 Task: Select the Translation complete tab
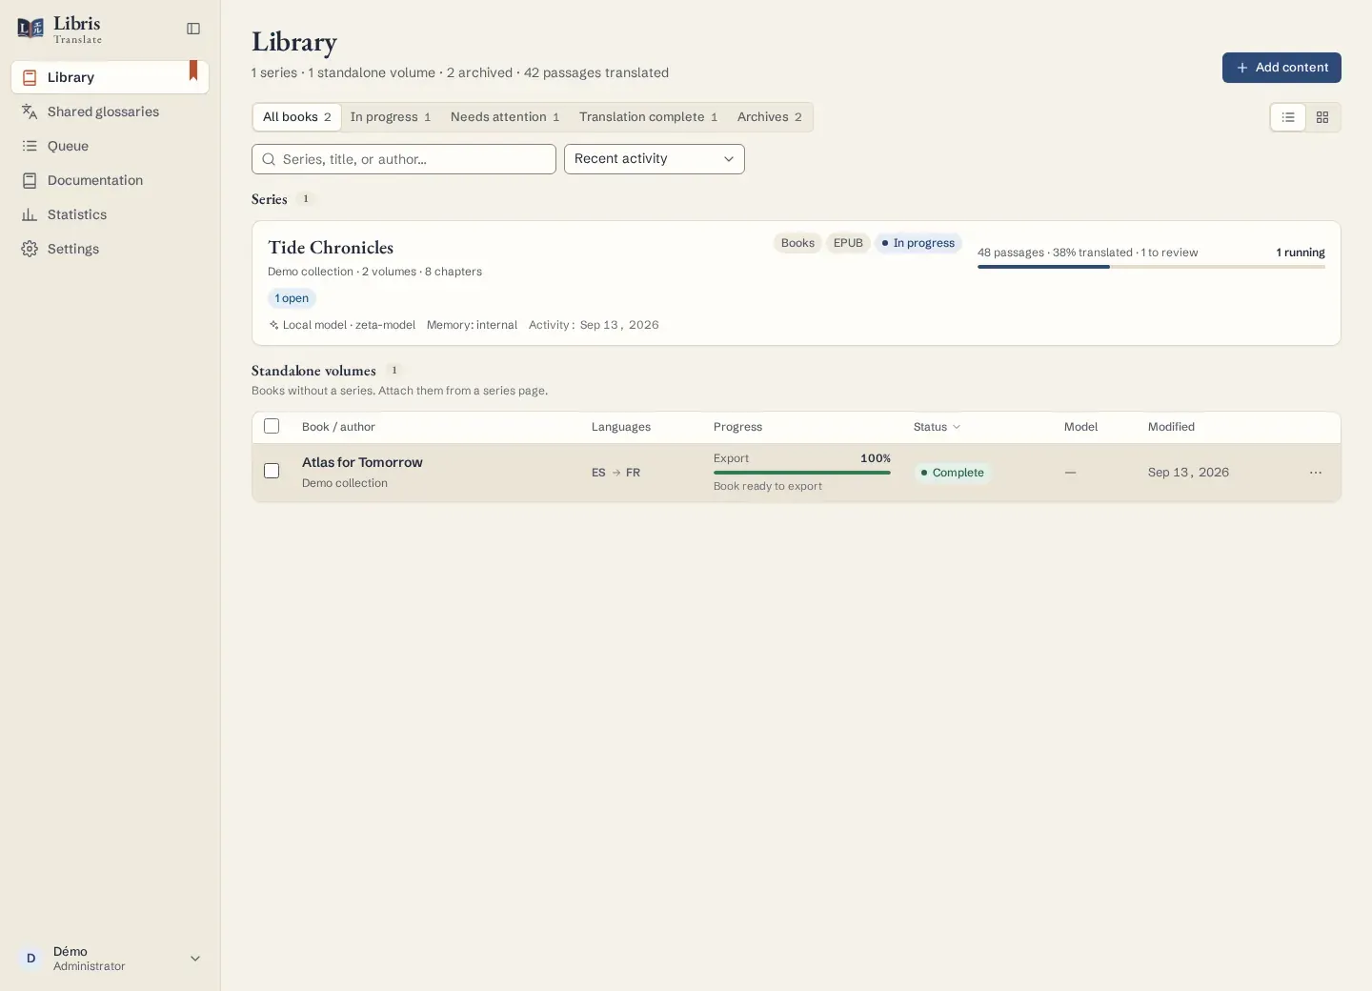(648, 117)
